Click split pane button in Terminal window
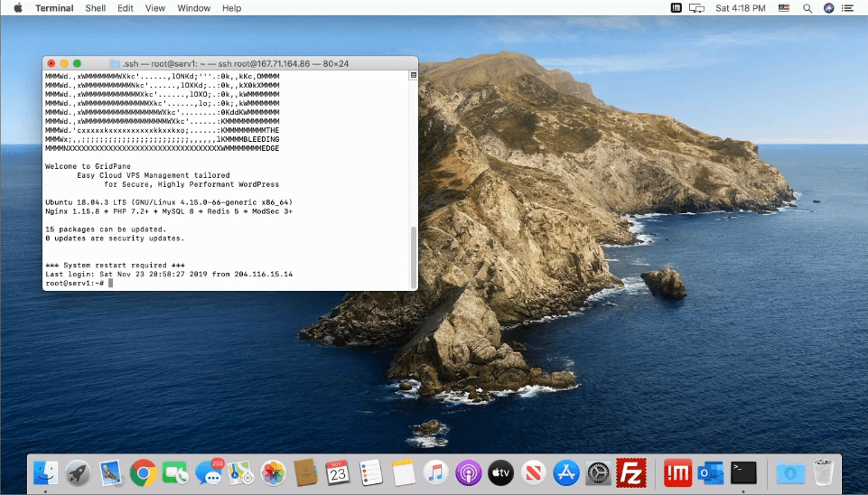 click(413, 75)
